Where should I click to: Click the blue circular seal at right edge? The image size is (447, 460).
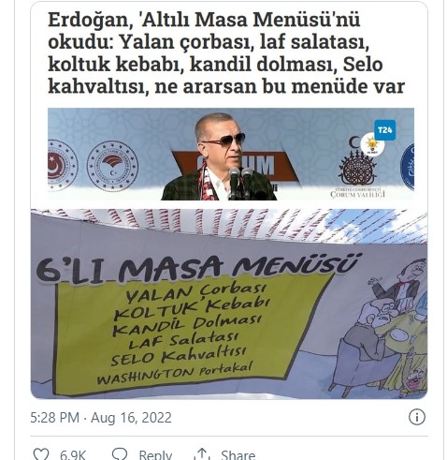pos(408,167)
